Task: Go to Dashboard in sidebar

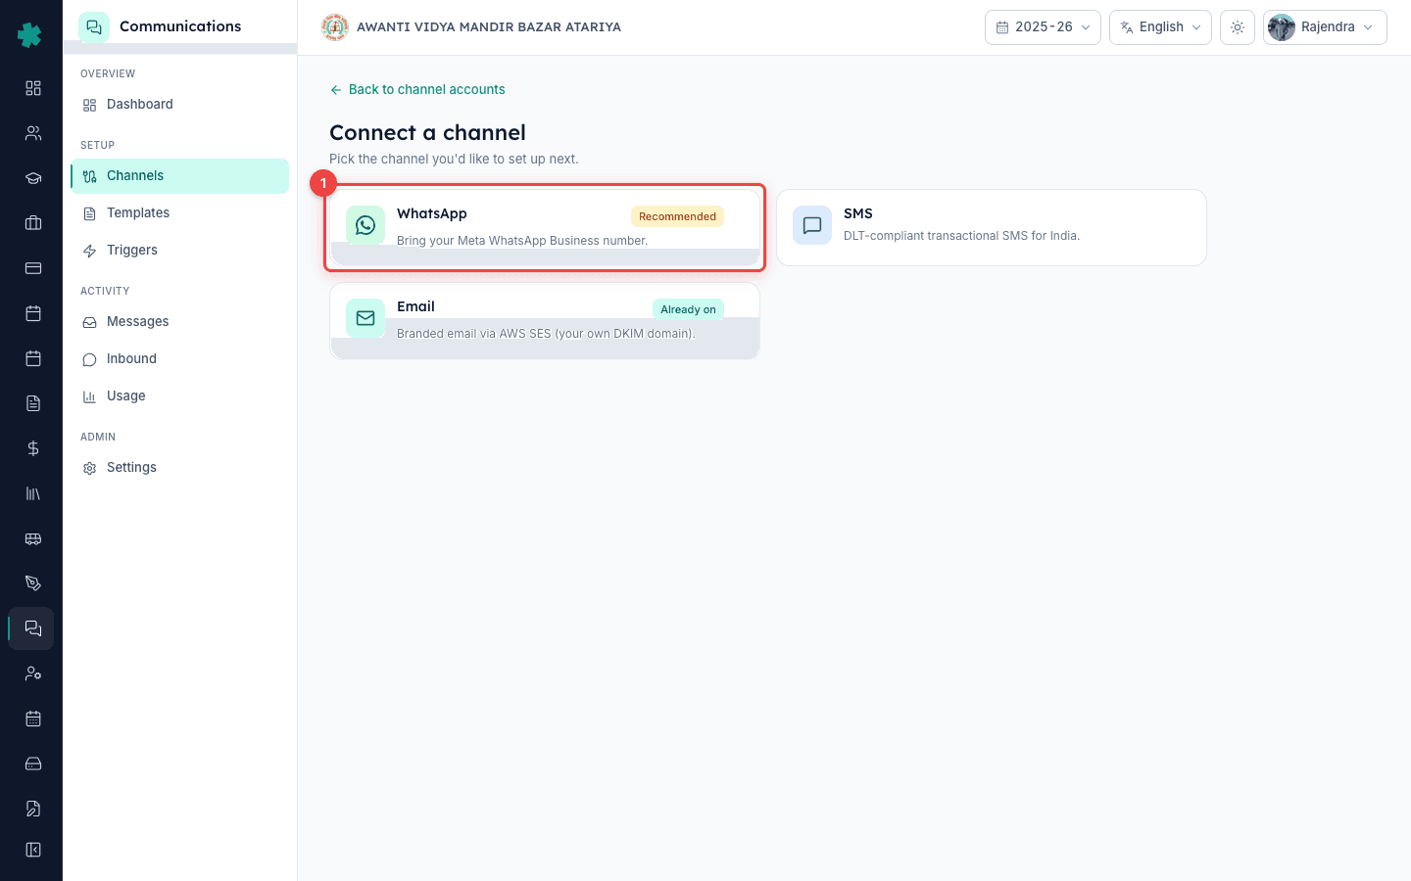Action: (x=180, y=105)
